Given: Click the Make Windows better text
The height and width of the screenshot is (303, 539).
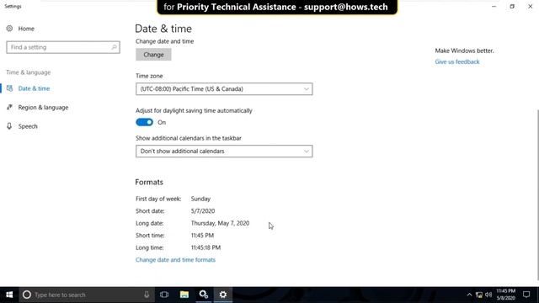Looking at the screenshot, I should click(x=464, y=50).
